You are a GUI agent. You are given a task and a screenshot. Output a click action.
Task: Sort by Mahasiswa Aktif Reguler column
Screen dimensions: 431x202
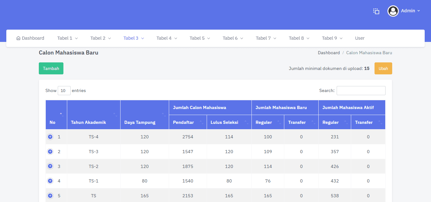(x=335, y=122)
